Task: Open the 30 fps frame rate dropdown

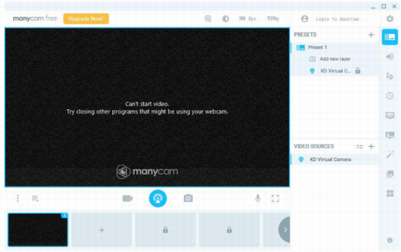Action: pyautogui.click(x=247, y=19)
